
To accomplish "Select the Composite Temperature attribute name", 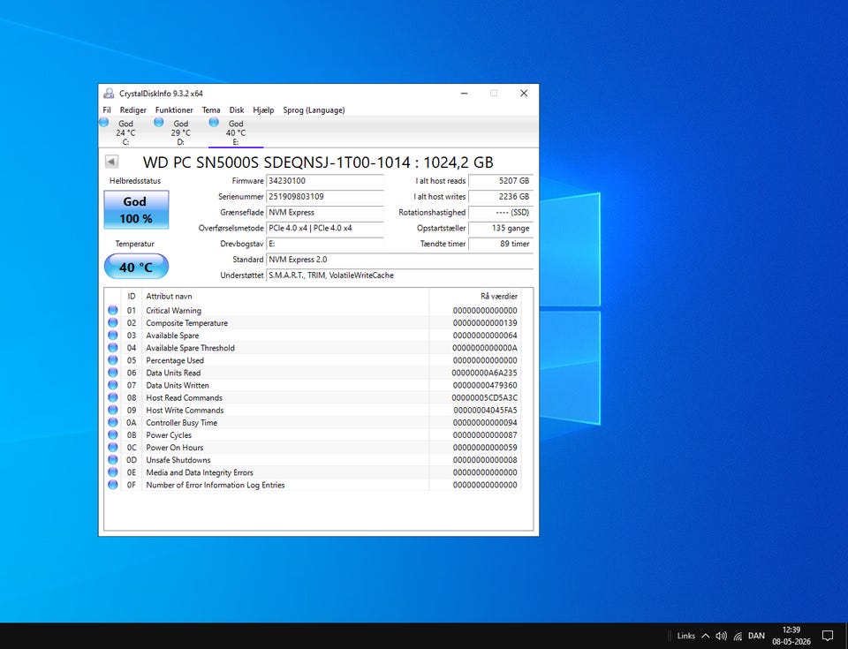I will click(186, 323).
